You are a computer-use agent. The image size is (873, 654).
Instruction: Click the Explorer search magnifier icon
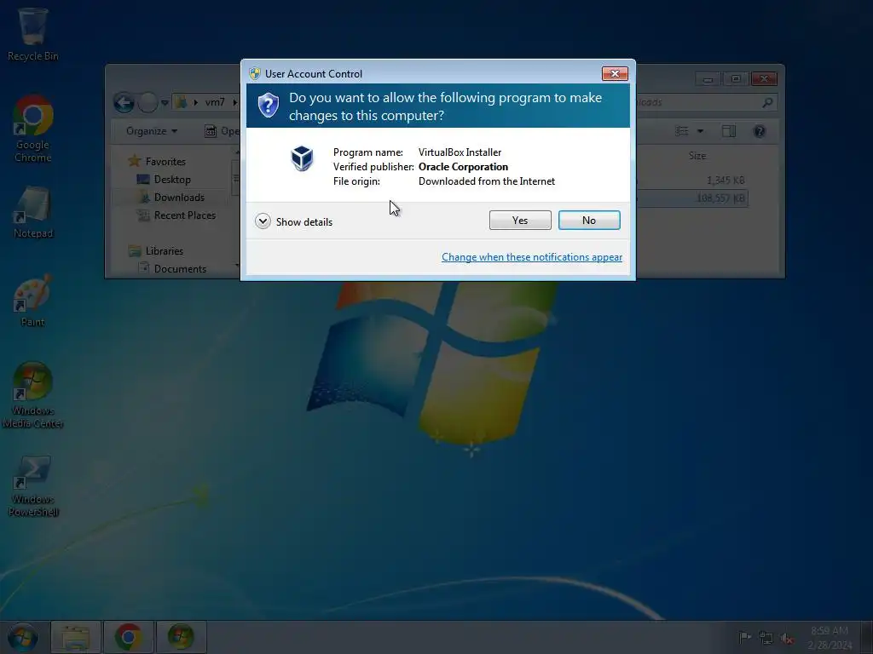tap(768, 102)
